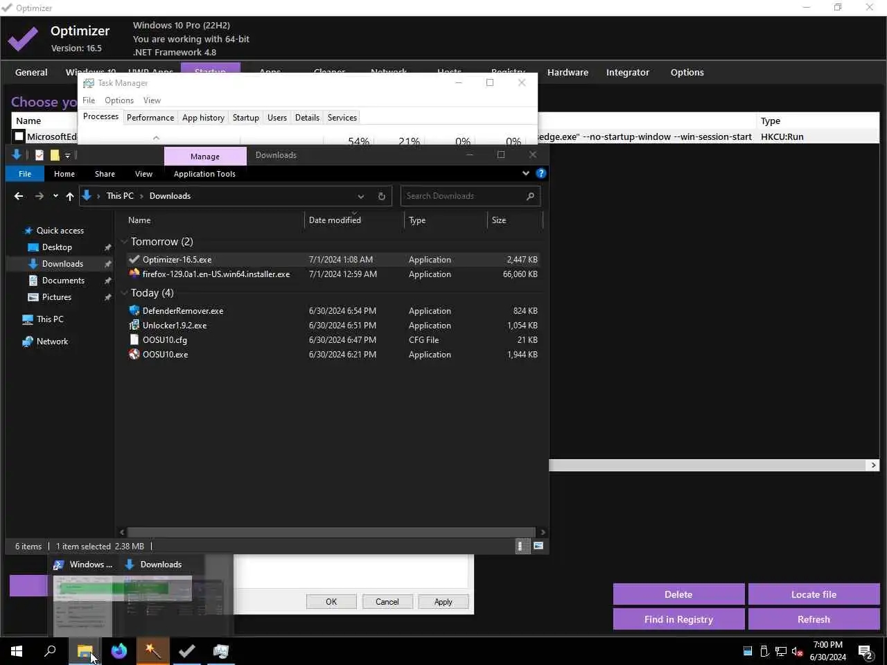Open Firefox Nightly from the taskbar

click(x=119, y=651)
